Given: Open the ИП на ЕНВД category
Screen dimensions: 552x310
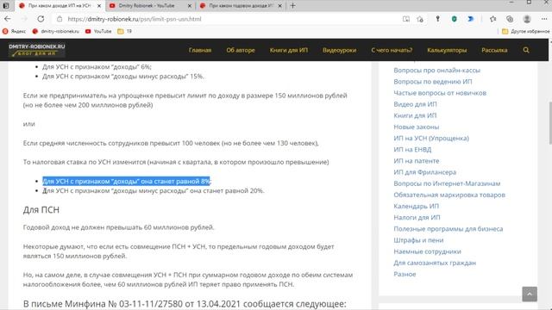Looking at the screenshot, I should click(412, 149).
